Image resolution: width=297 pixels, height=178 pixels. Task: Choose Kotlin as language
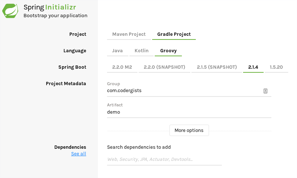tap(142, 51)
